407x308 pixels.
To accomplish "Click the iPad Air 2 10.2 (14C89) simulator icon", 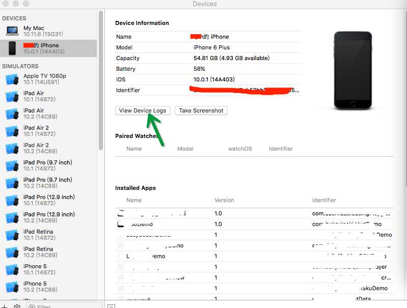I will pos(12,149).
